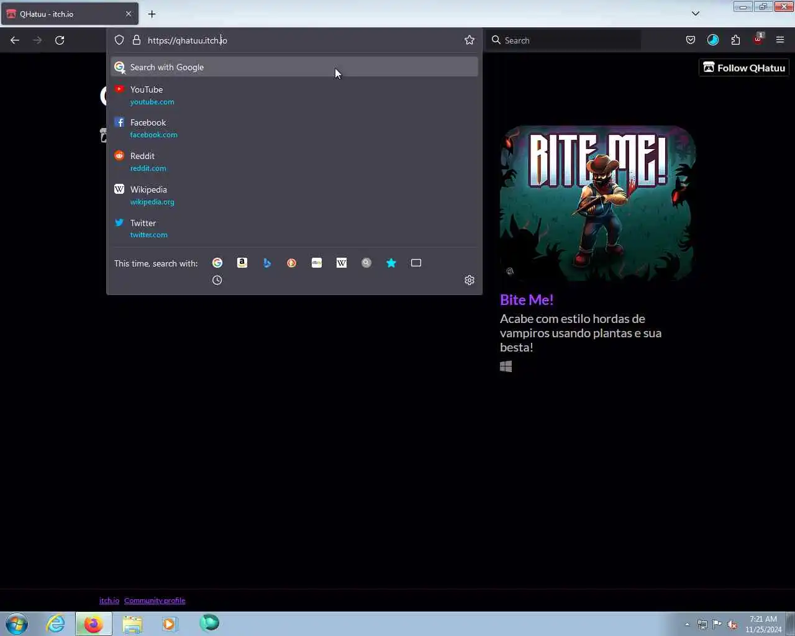The image size is (795, 636).
Task: Open the list all tabs dropdown arrow
Action: tap(696, 14)
